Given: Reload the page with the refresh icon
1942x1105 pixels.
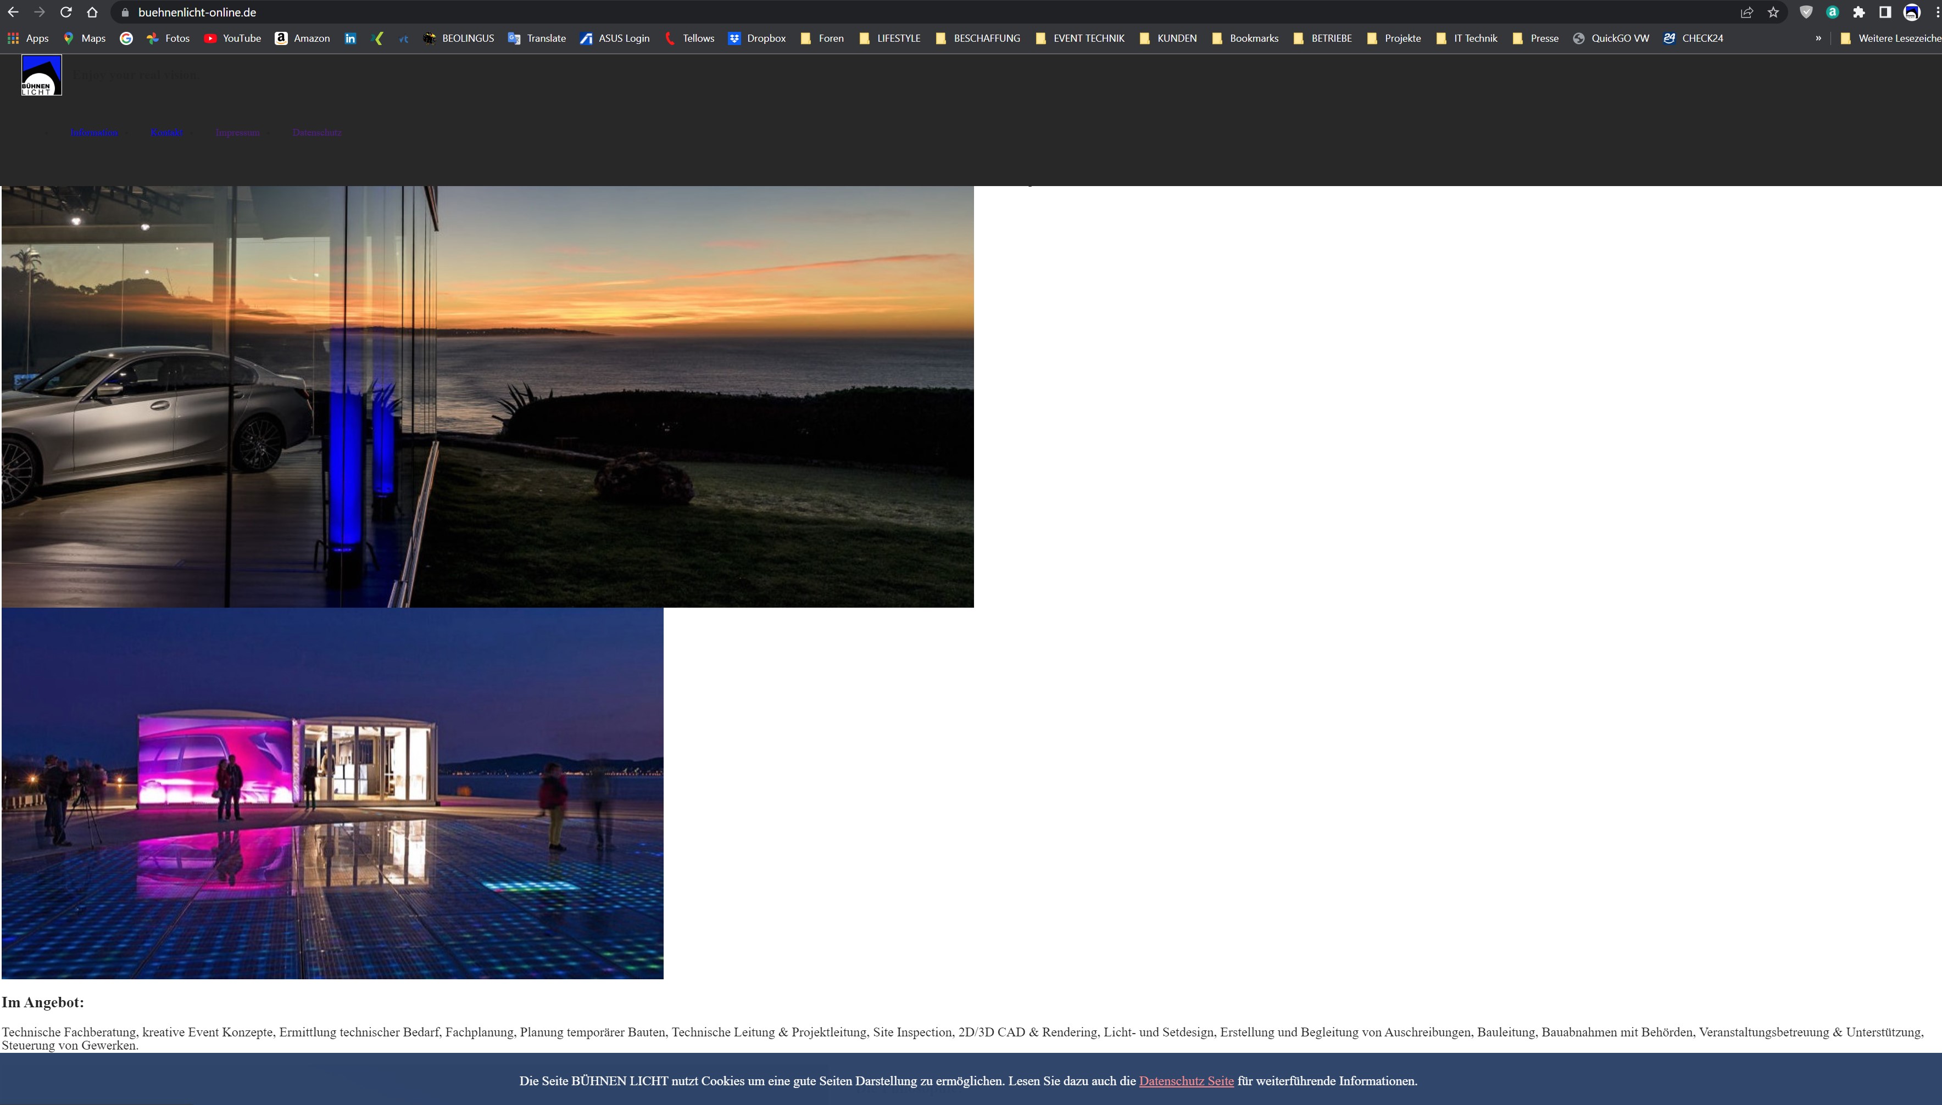Looking at the screenshot, I should (x=66, y=12).
